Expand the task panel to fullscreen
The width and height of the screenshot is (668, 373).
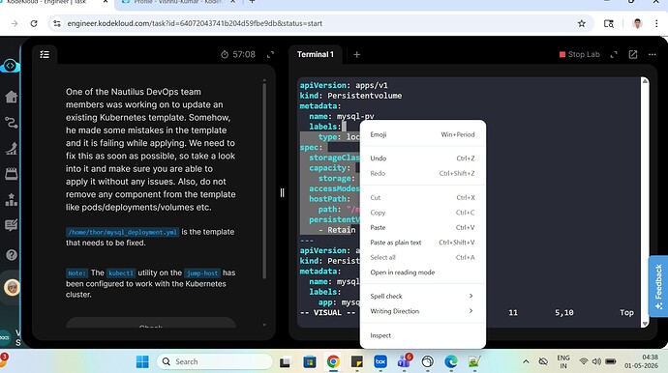point(270,54)
